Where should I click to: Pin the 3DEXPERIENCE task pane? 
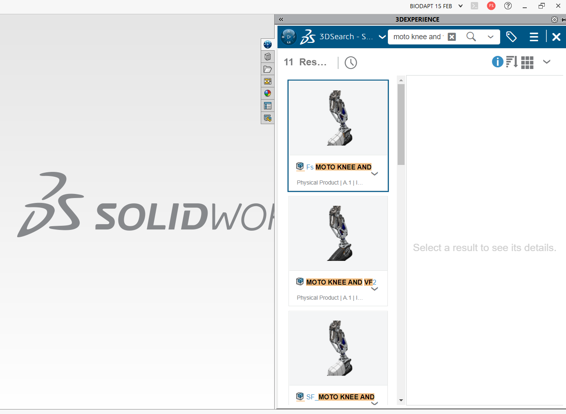[563, 20]
